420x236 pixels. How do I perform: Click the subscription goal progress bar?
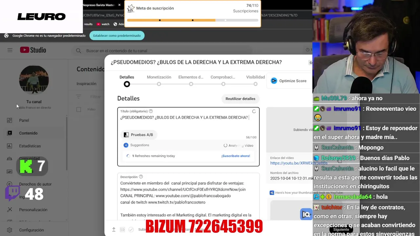pyautogui.click(x=193, y=20)
